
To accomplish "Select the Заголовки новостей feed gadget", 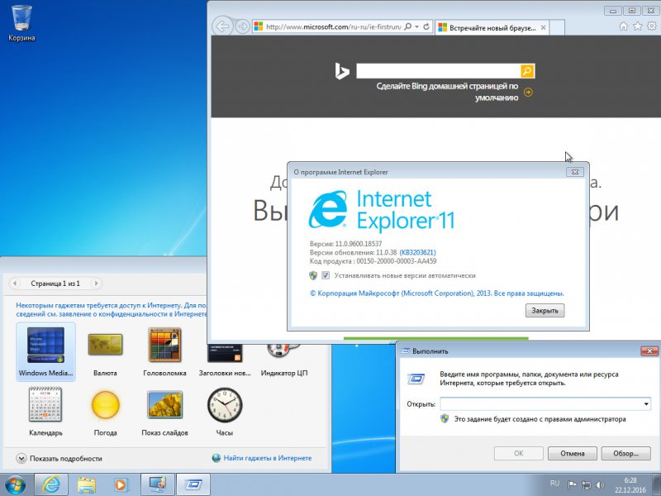I will [x=225, y=359].
